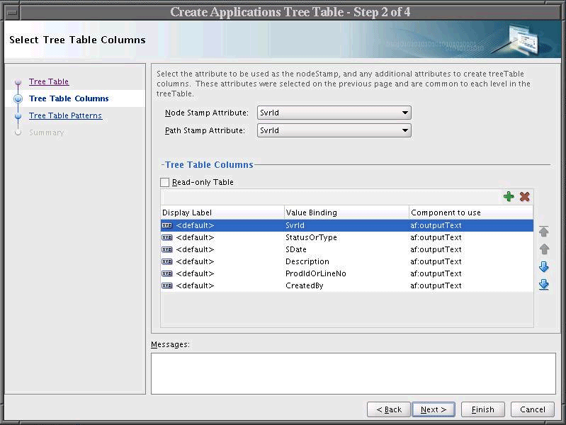The image size is (566, 425).
Task: Click the Next button
Action: (x=434, y=409)
